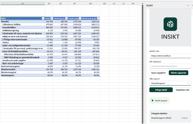193x124 pixels.
Task: Select column header AG
Action: tap(90, 4)
